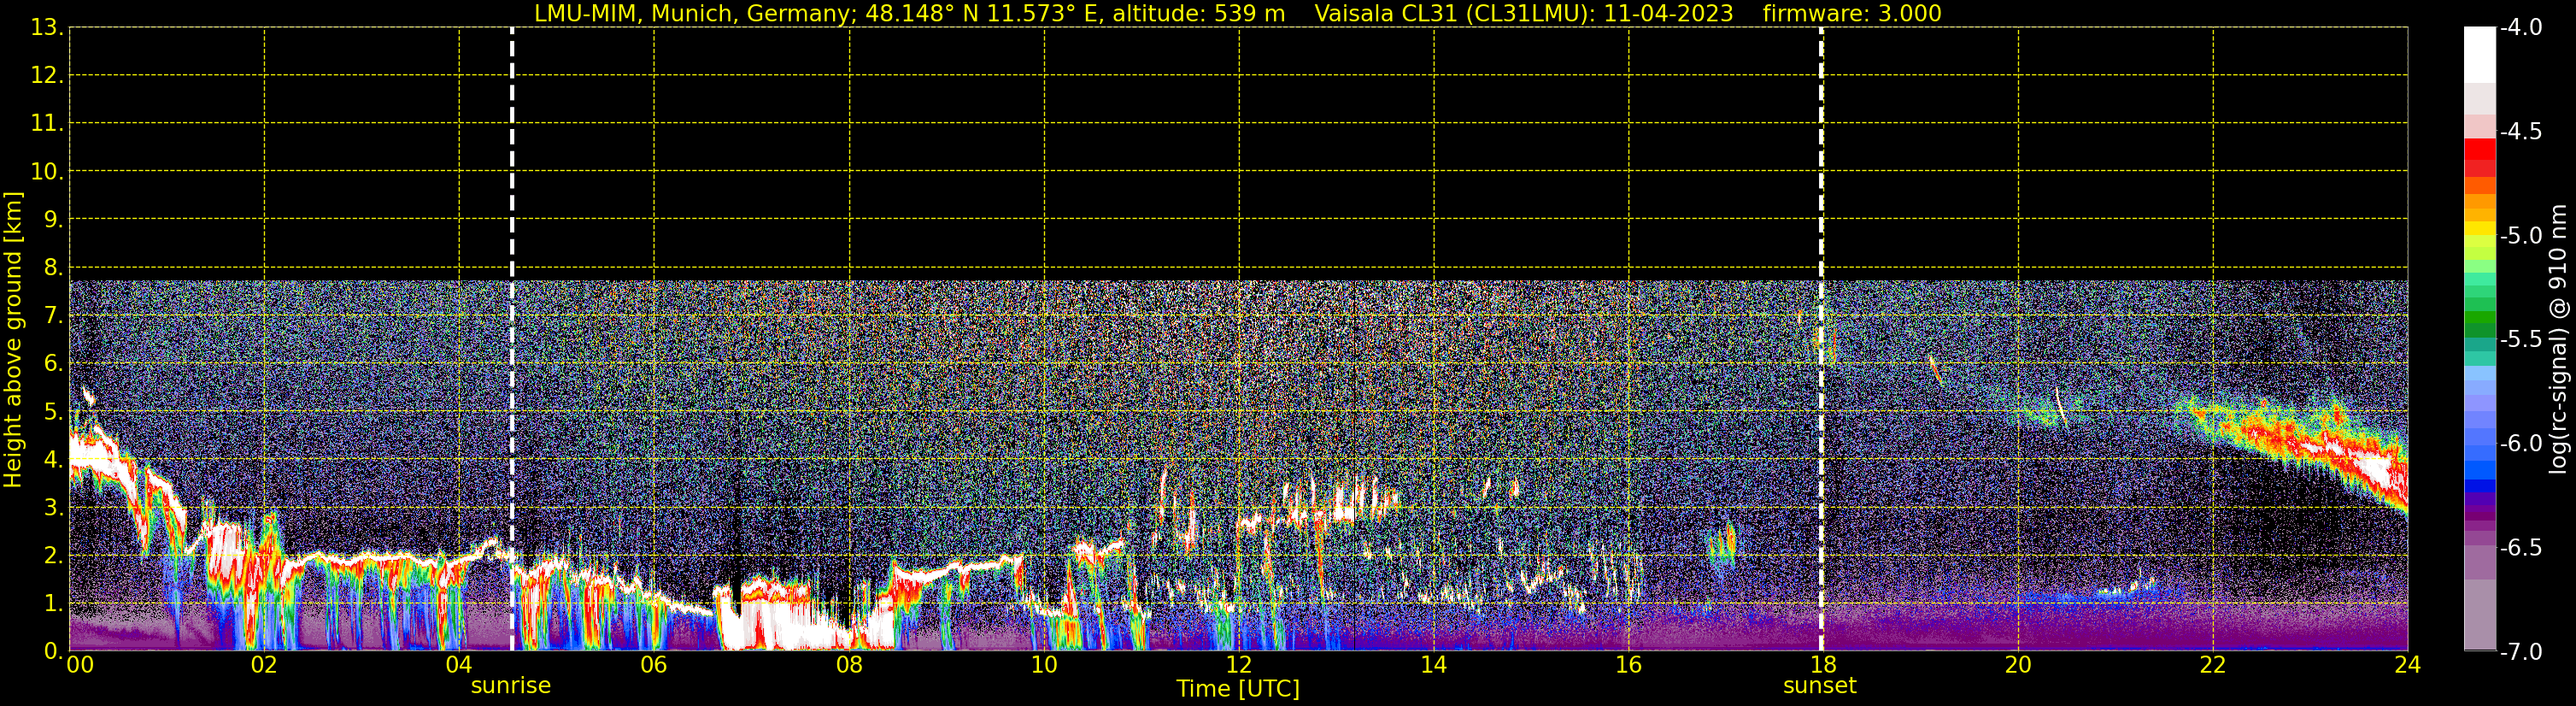Click the white swatch at top of colorbar
Viewport: 2576px width, 706px height.
tap(2479, 55)
